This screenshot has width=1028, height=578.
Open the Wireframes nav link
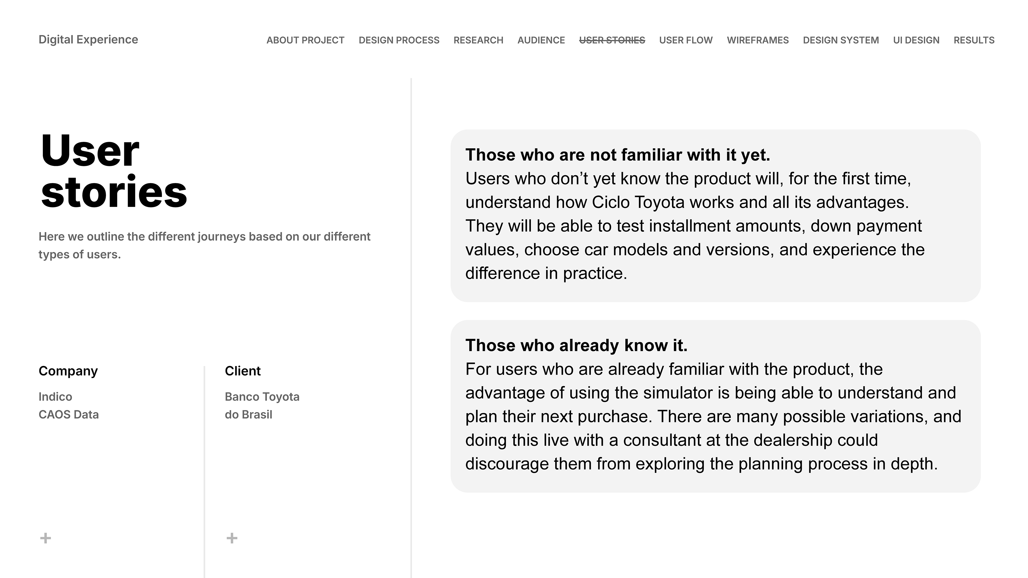point(757,40)
